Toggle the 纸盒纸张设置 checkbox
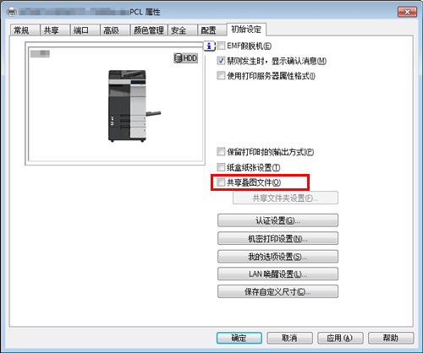Image resolution: width=423 pixels, height=353 pixels. coord(221,167)
